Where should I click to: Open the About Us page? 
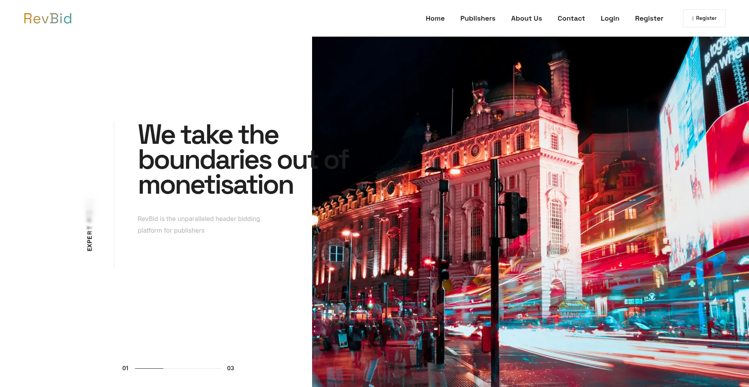click(526, 18)
